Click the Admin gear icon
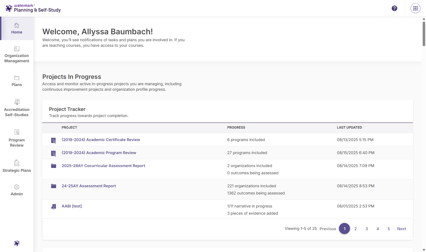 [17, 187]
